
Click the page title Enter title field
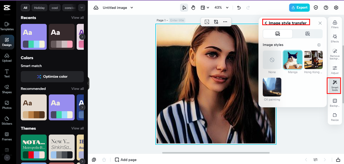click(177, 20)
